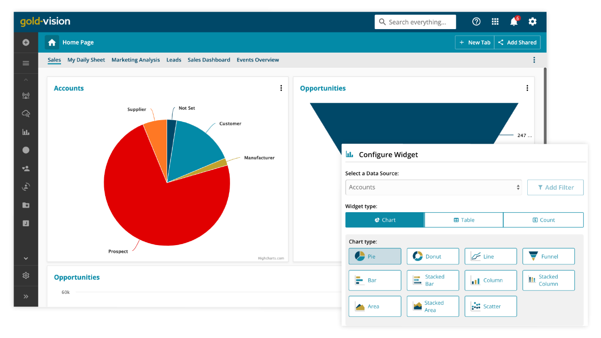
Task: Select the broadcast/campaigns icon in the sidebar
Action: point(26,95)
